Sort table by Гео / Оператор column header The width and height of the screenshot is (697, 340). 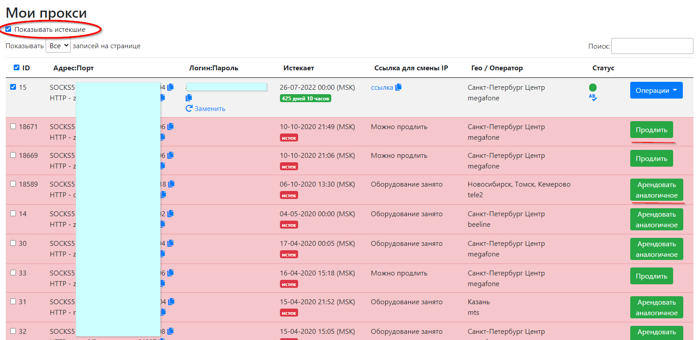point(497,68)
